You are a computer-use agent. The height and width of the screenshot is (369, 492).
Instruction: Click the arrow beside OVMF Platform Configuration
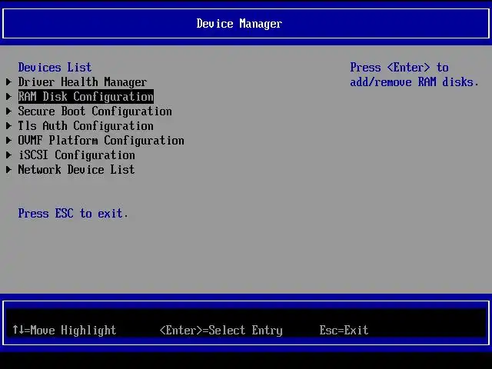[8, 140]
